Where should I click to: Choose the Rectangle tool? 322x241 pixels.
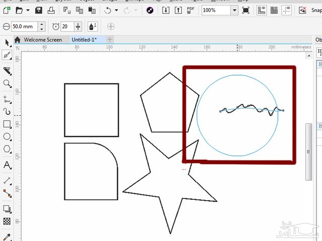7,124
